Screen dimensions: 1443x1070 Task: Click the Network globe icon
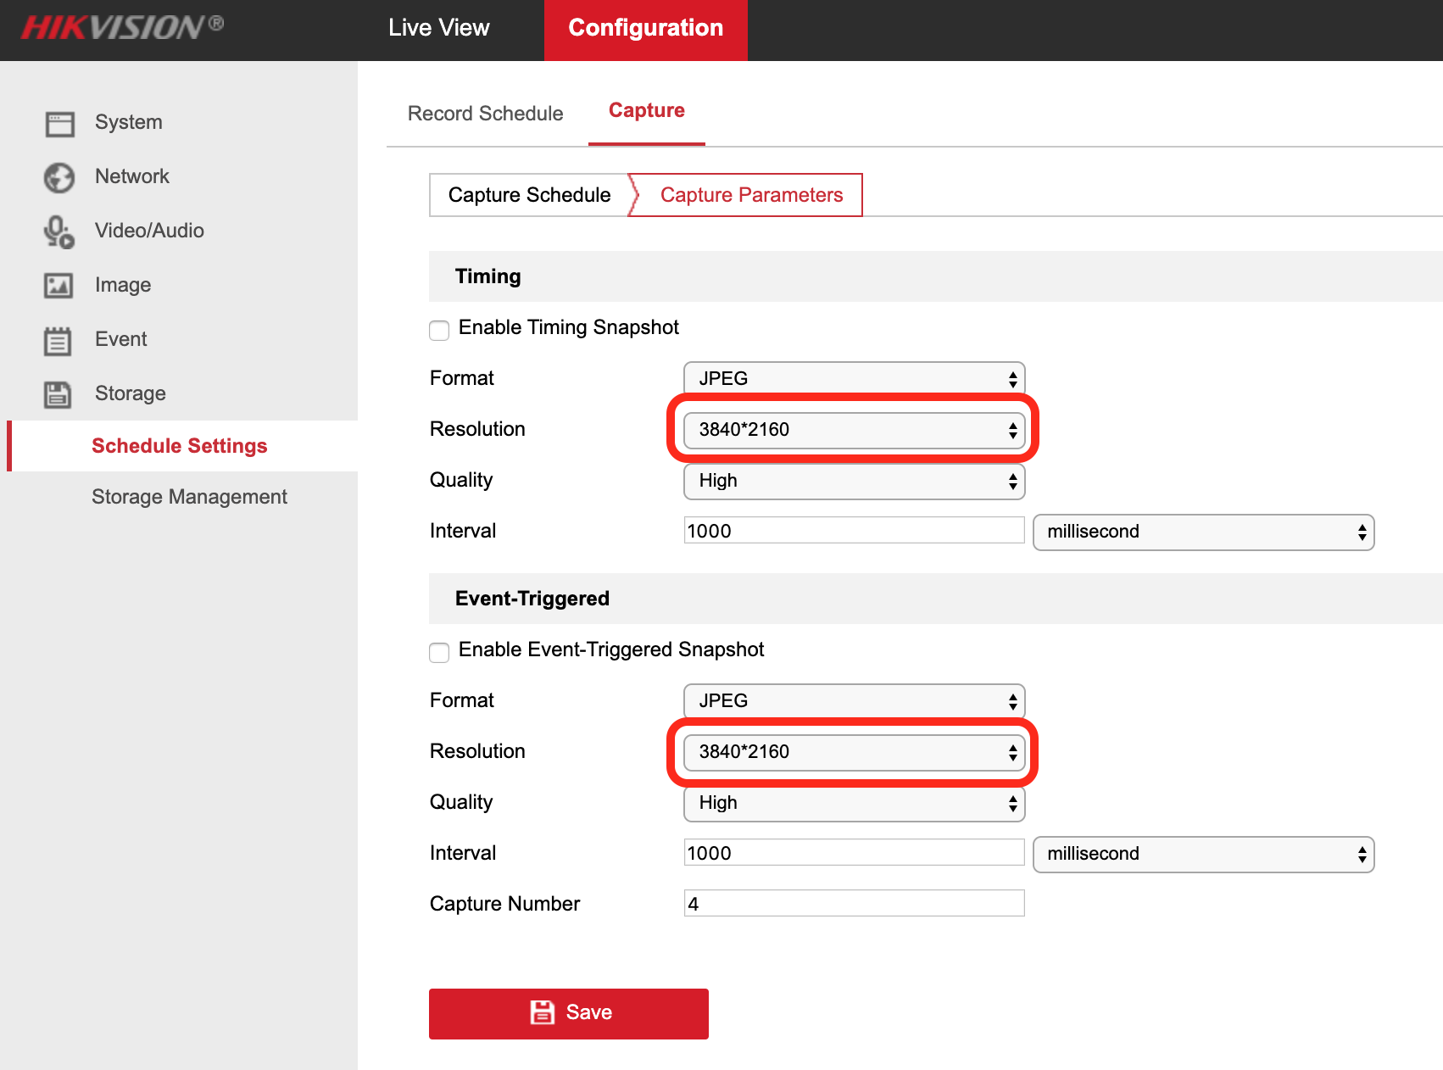coord(59,178)
